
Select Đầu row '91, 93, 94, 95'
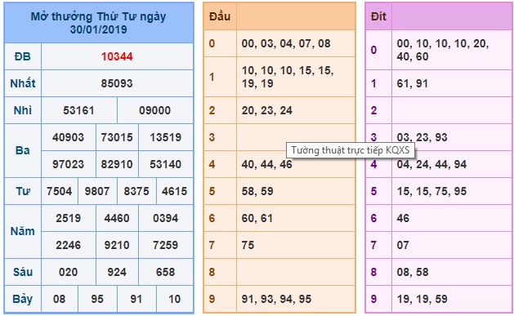click(x=277, y=299)
